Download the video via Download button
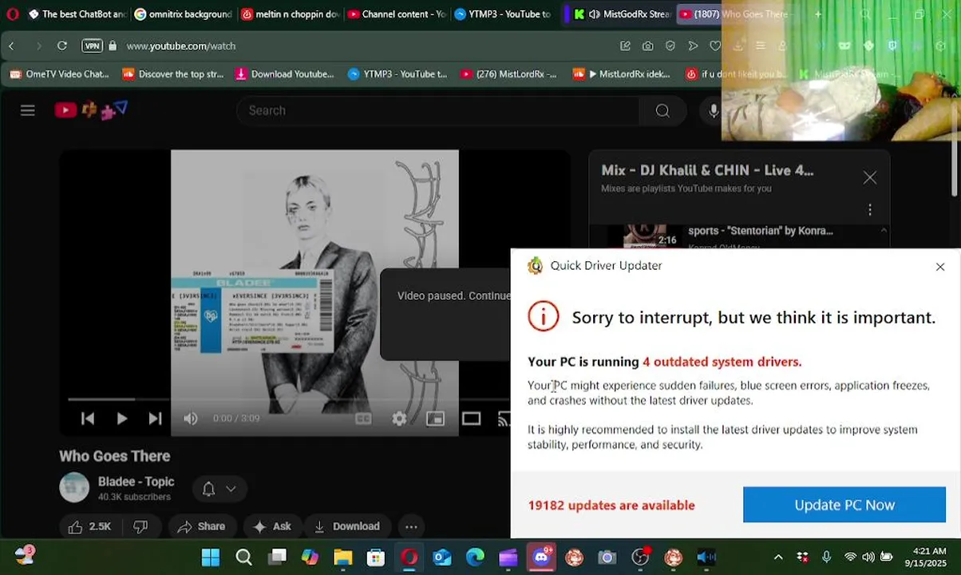The width and height of the screenshot is (961, 575). coord(347,526)
